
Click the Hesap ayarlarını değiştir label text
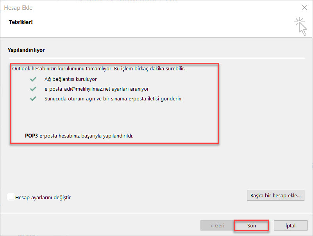point(43,197)
